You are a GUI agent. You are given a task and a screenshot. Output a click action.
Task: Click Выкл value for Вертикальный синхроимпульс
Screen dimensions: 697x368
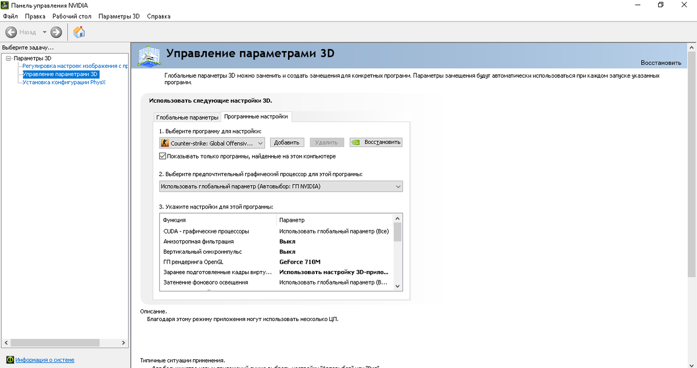[288, 252]
